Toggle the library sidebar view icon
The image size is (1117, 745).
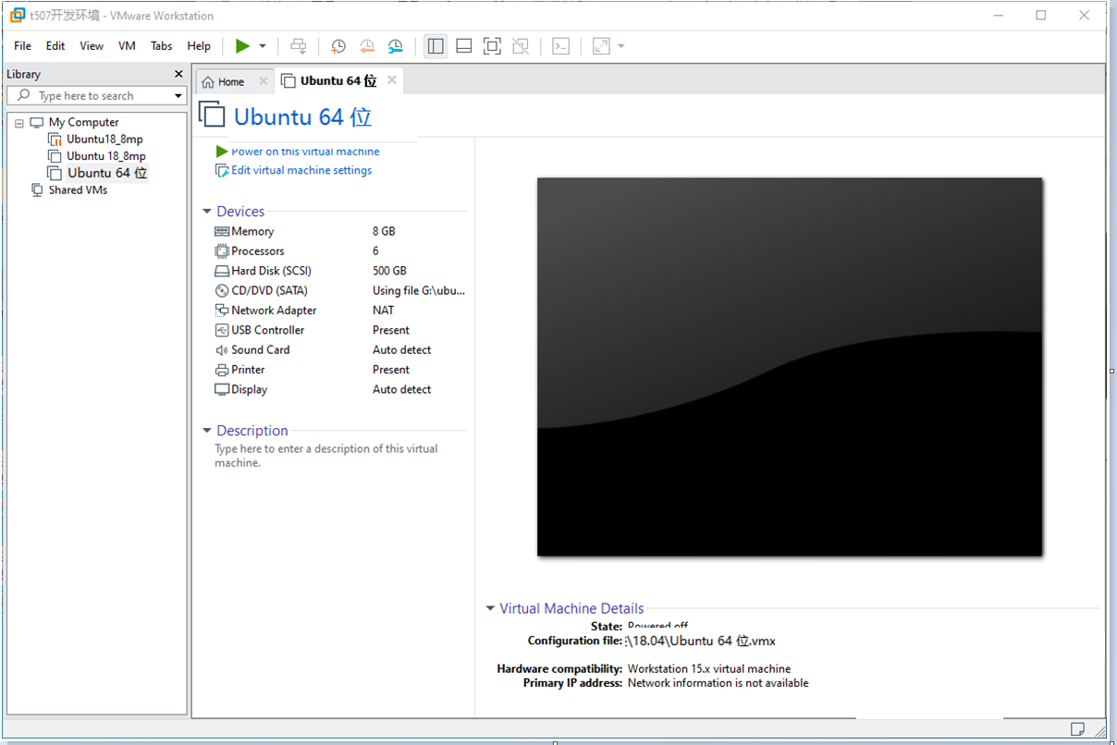436,46
